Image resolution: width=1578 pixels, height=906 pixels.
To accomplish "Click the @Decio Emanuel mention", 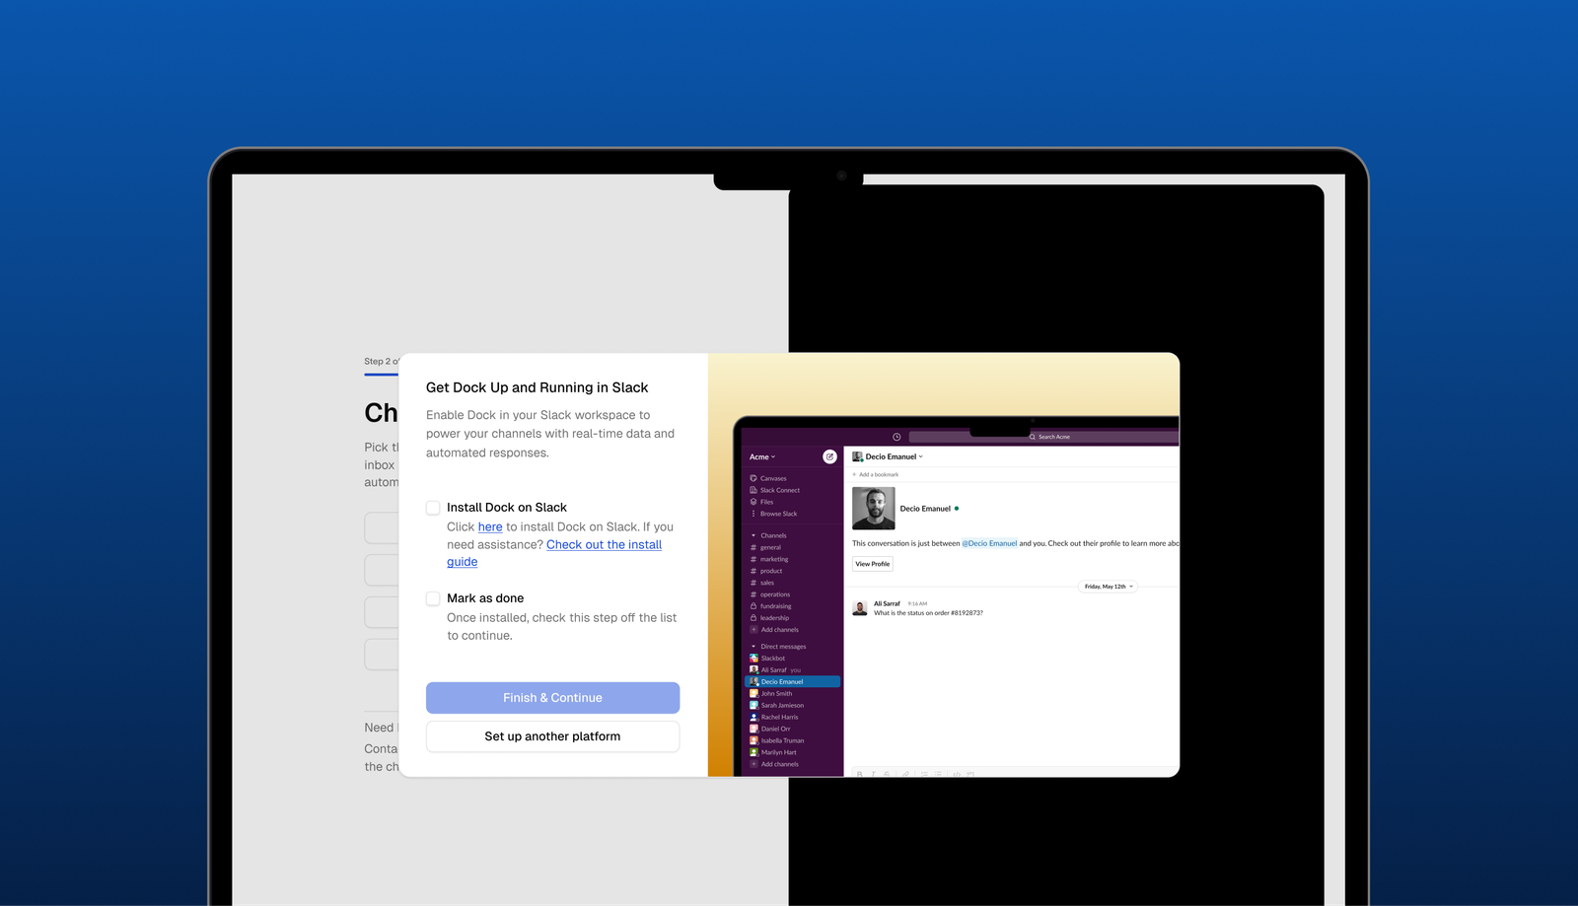I will tap(989, 544).
